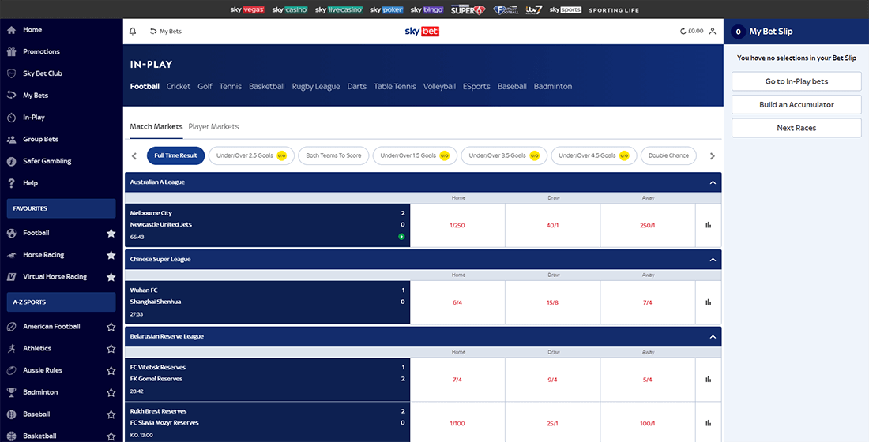Collapse the Belarusian Reserve League section
Image resolution: width=869 pixels, height=442 pixels.
(x=712, y=336)
